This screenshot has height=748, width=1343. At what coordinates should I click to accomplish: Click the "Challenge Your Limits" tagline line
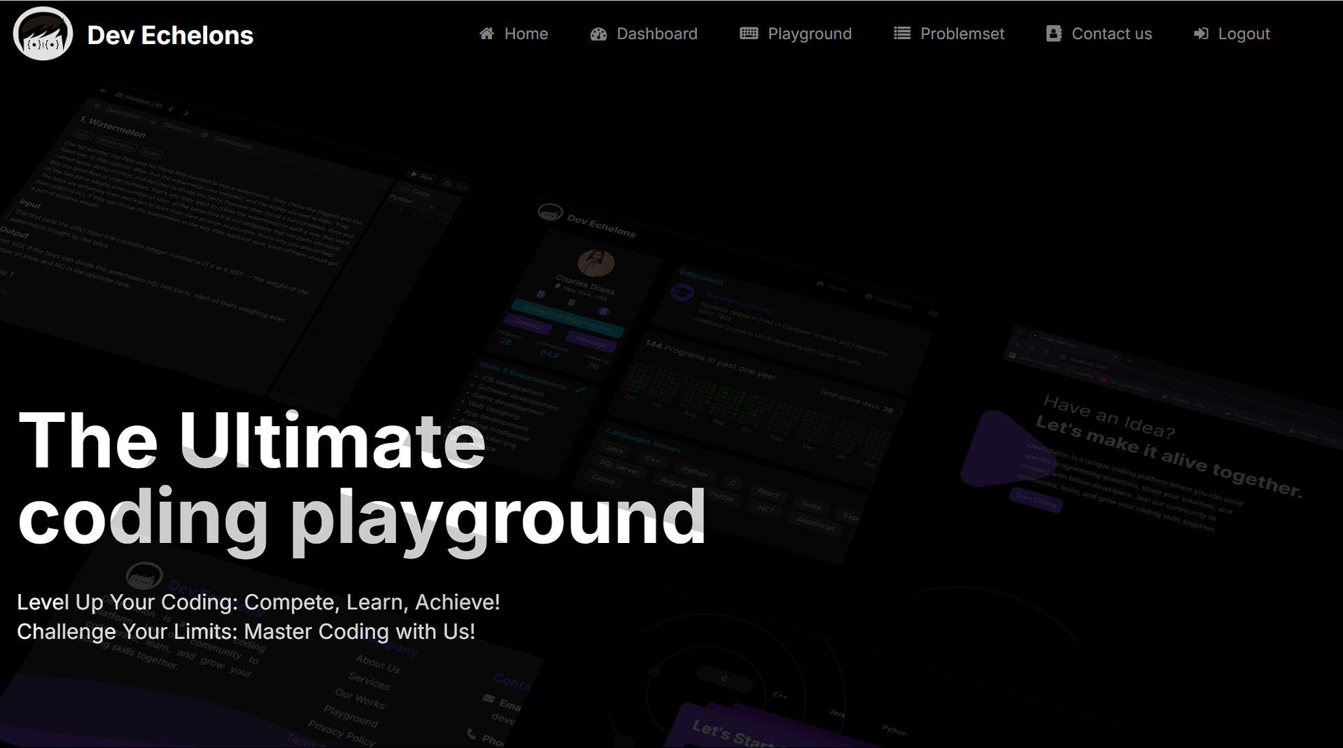[246, 632]
